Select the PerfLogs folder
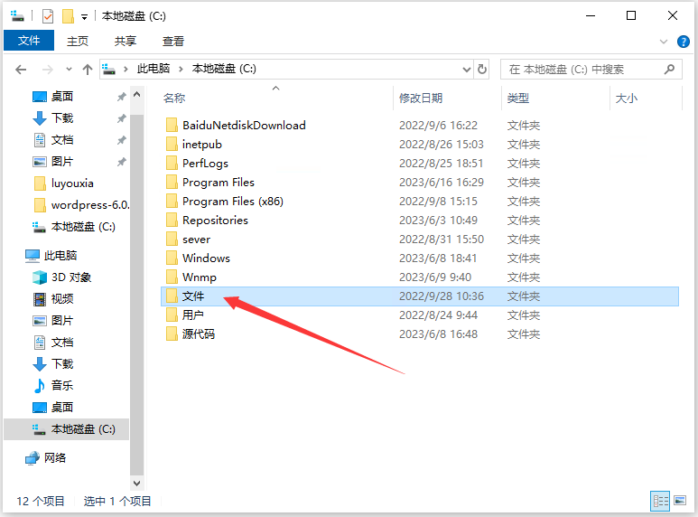Image resolution: width=698 pixels, height=517 pixels. click(x=205, y=163)
